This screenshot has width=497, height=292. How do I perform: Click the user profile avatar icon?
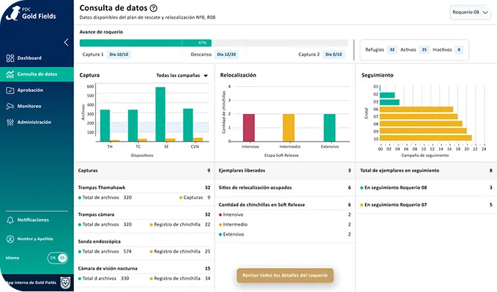tap(10, 239)
